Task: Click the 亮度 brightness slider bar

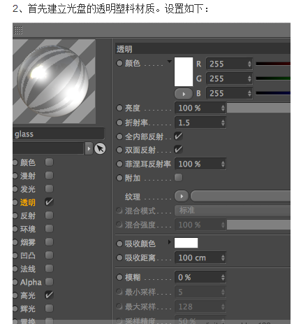Action: pyautogui.click(x=258, y=108)
